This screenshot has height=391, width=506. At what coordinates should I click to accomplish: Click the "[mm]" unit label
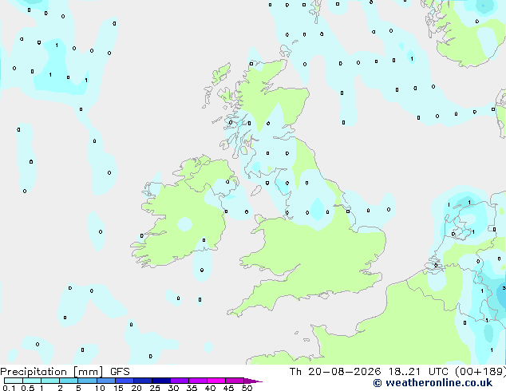[x=88, y=372]
